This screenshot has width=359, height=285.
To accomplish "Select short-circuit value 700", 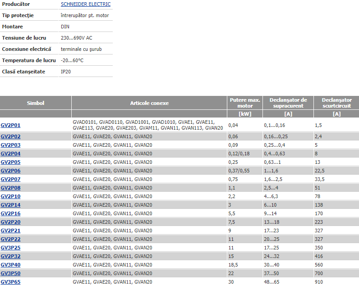I will (x=319, y=273).
